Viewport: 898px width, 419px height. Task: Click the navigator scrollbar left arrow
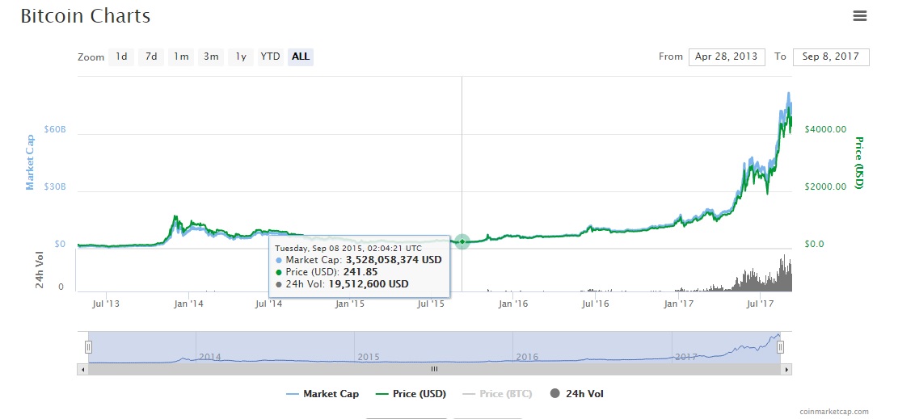pyautogui.click(x=82, y=370)
